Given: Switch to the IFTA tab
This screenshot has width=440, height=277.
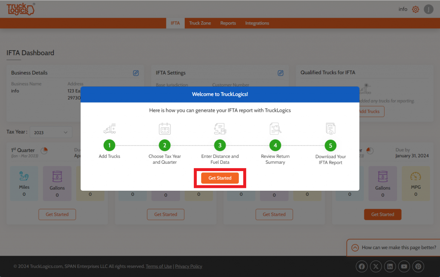Looking at the screenshot, I should tap(175, 23).
